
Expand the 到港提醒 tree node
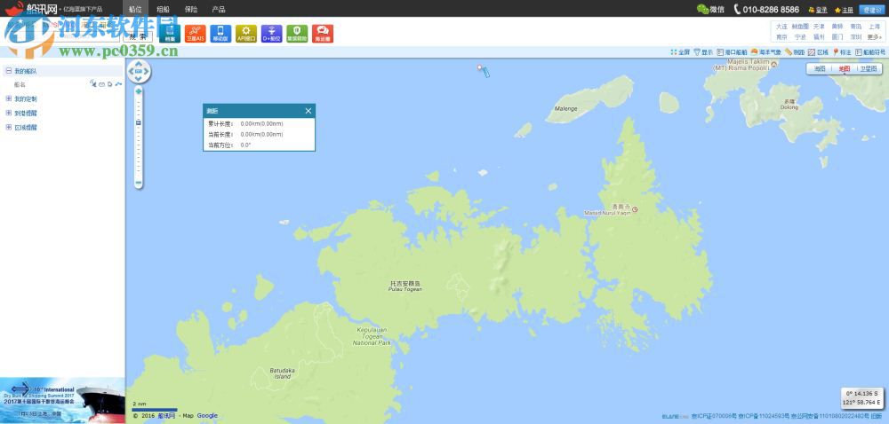point(9,113)
